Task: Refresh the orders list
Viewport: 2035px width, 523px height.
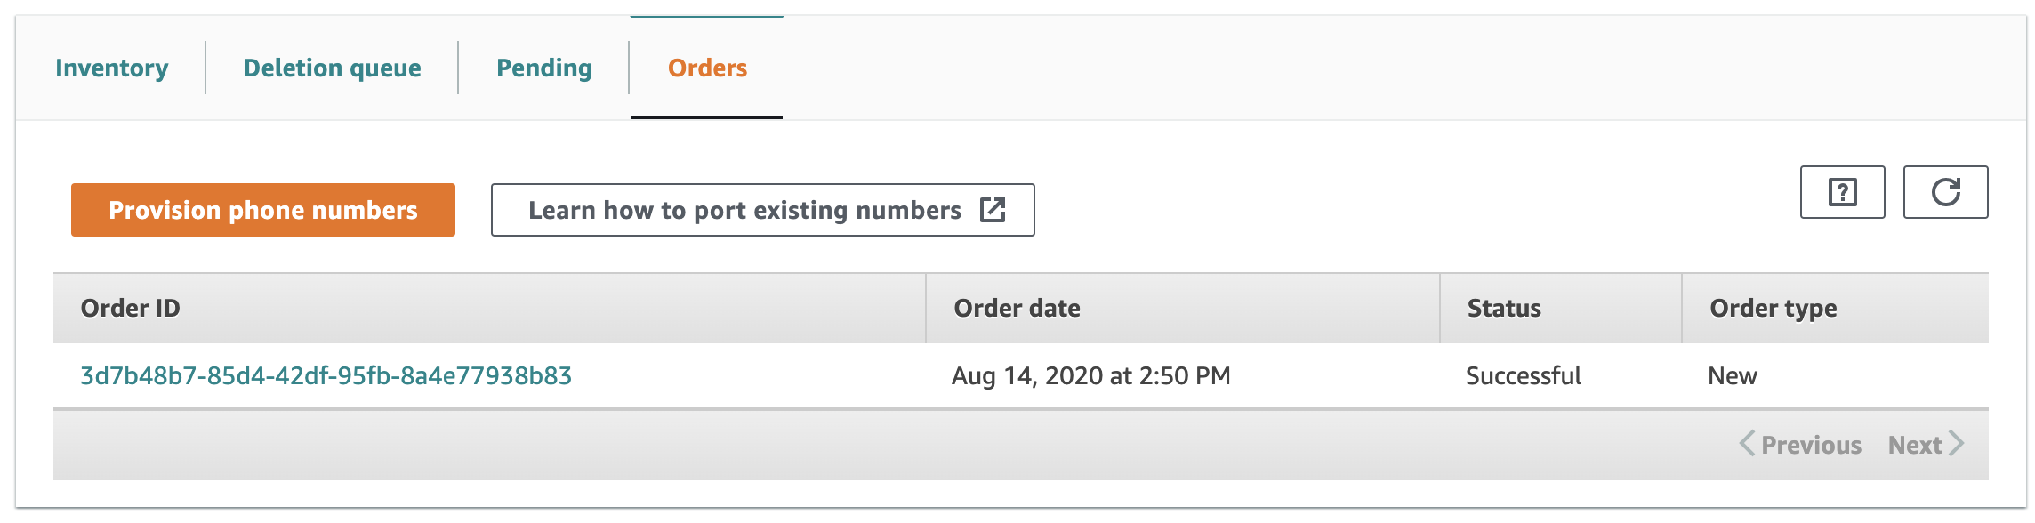Action: (1945, 192)
